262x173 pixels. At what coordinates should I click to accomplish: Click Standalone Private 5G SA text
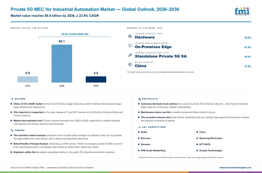pos(161,56)
